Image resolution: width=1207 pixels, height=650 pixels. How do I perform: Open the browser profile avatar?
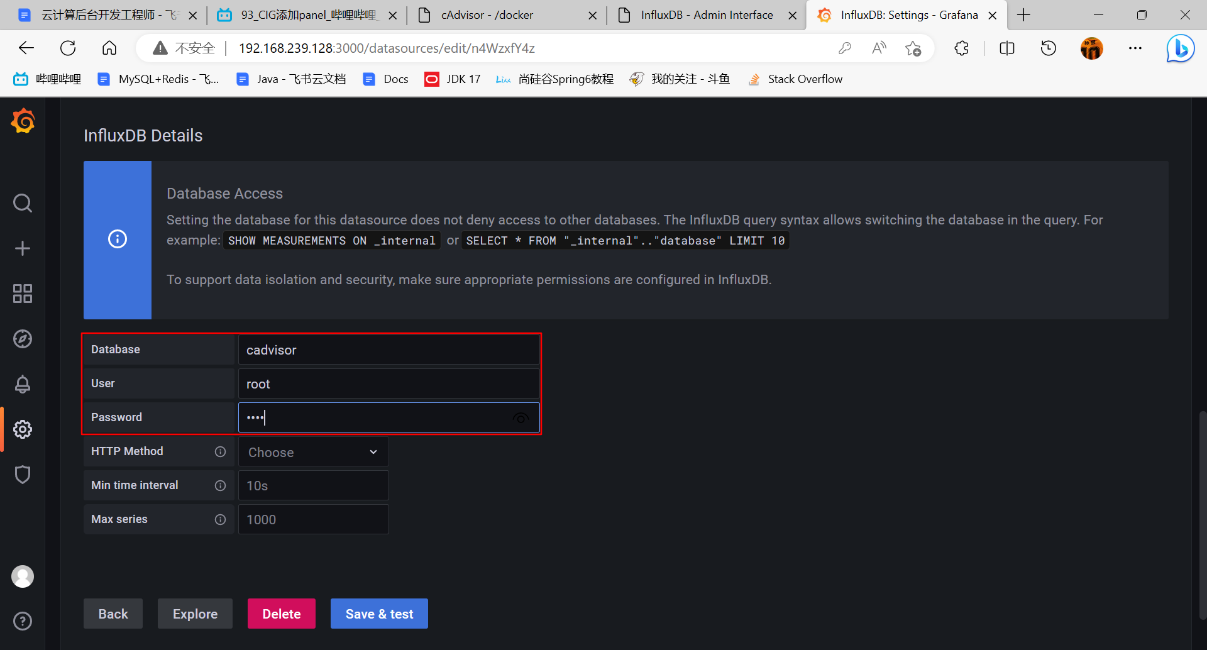tap(1092, 48)
